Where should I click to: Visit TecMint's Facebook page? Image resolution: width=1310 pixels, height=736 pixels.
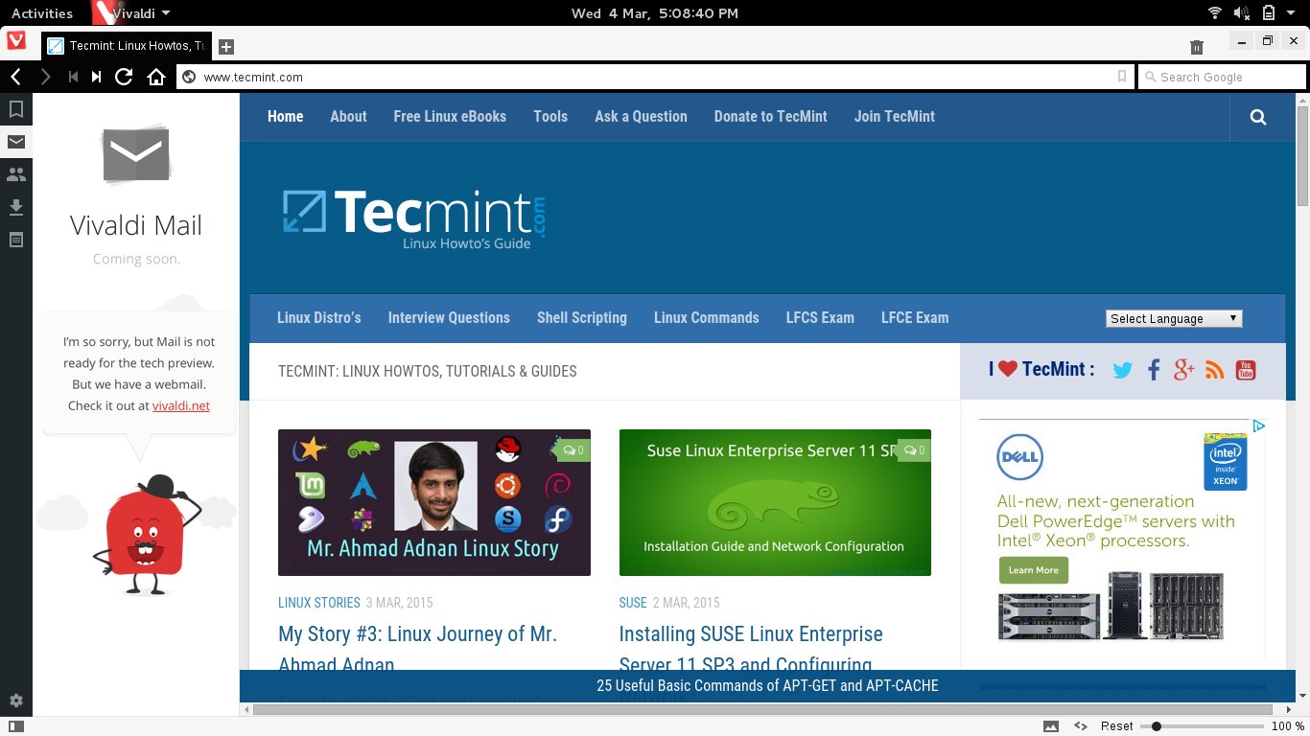(1154, 370)
